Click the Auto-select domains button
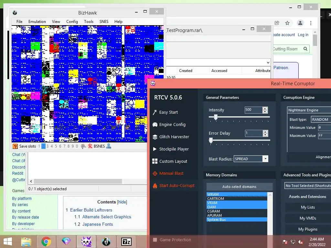 (240, 187)
